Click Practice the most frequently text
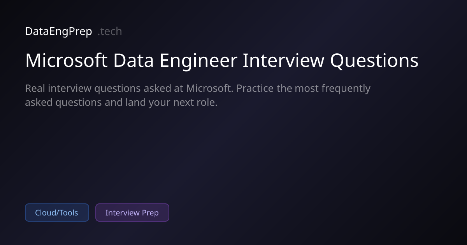 pos(304,89)
